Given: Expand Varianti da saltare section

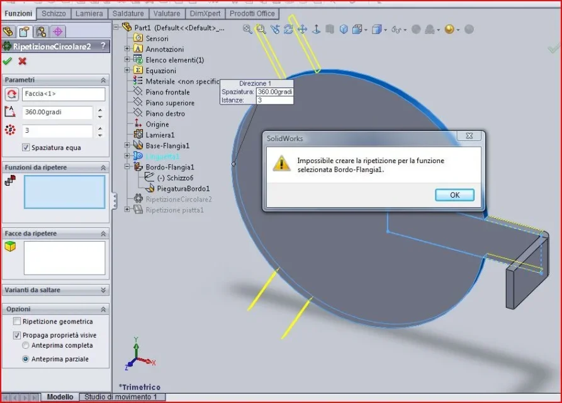Looking at the screenshot, I should pyautogui.click(x=103, y=290).
